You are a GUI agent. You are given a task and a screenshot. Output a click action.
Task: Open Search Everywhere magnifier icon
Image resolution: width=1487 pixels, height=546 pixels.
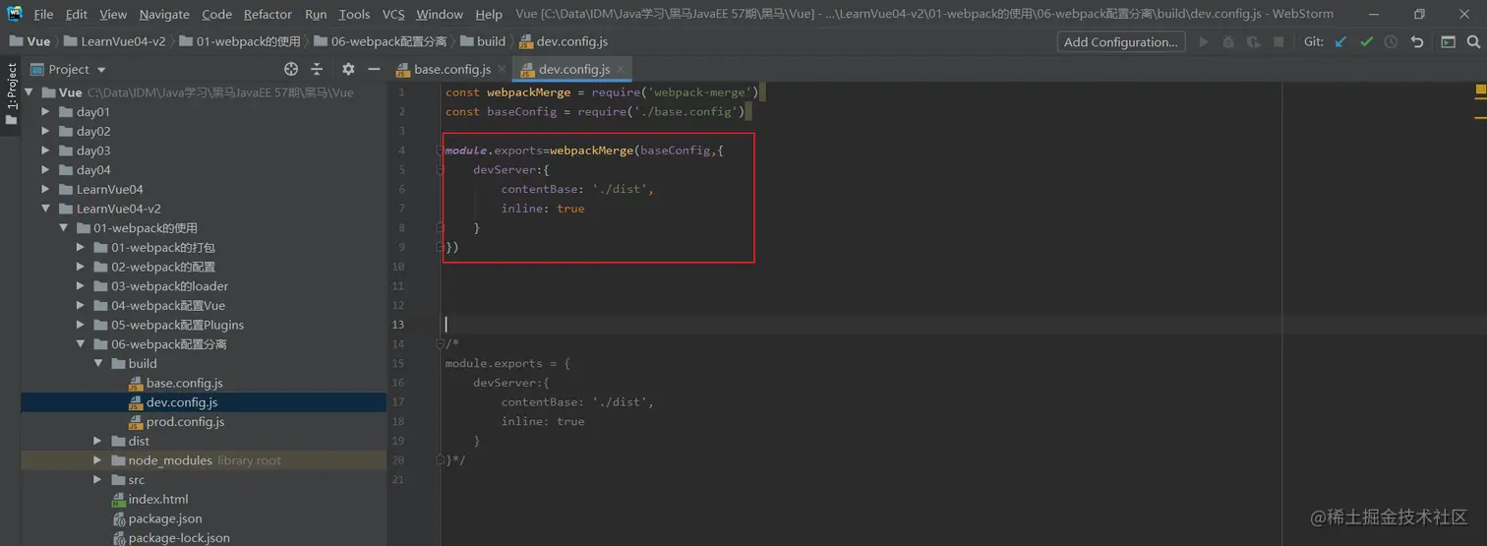pos(1473,42)
